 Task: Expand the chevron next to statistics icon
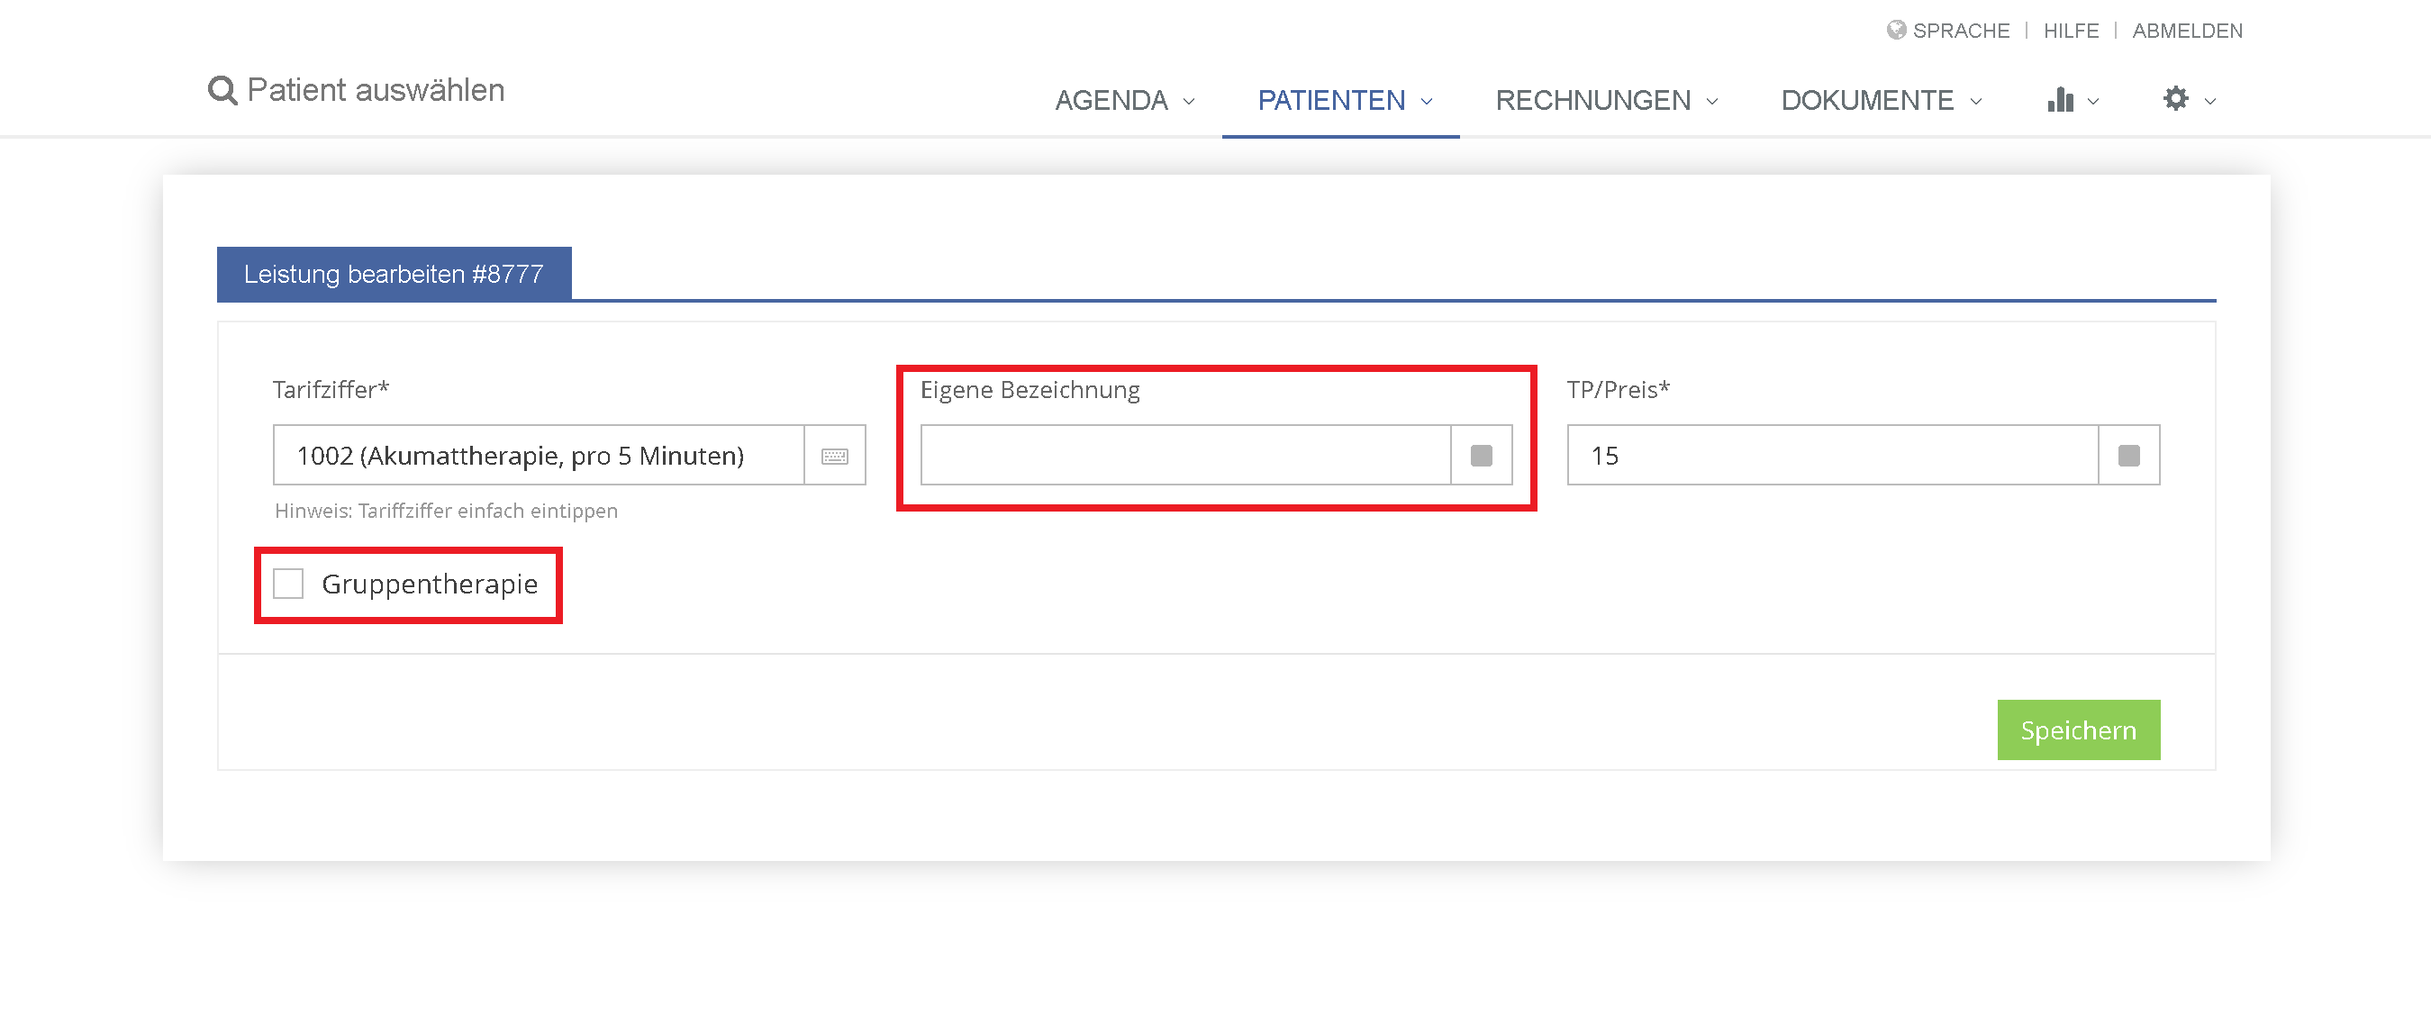pos(2093,102)
